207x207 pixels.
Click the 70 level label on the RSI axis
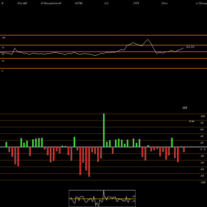tap(3, 48)
